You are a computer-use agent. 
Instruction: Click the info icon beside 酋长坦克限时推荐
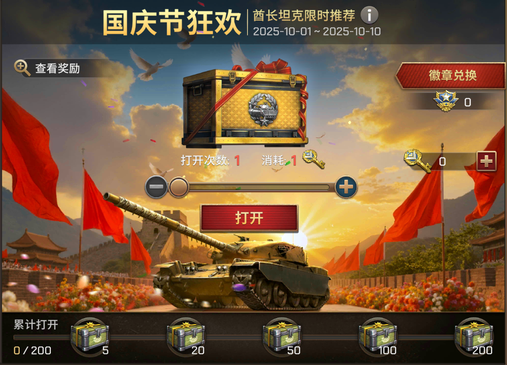click(x=369, y=15)
